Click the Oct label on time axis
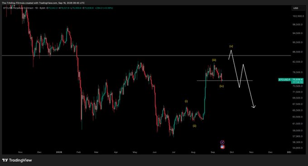 pyautogui.click(x=232, y=152)
